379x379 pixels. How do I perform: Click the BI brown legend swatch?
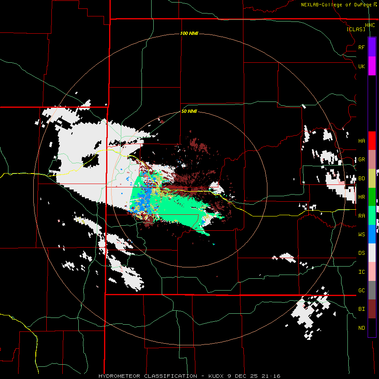click(372, 309)
